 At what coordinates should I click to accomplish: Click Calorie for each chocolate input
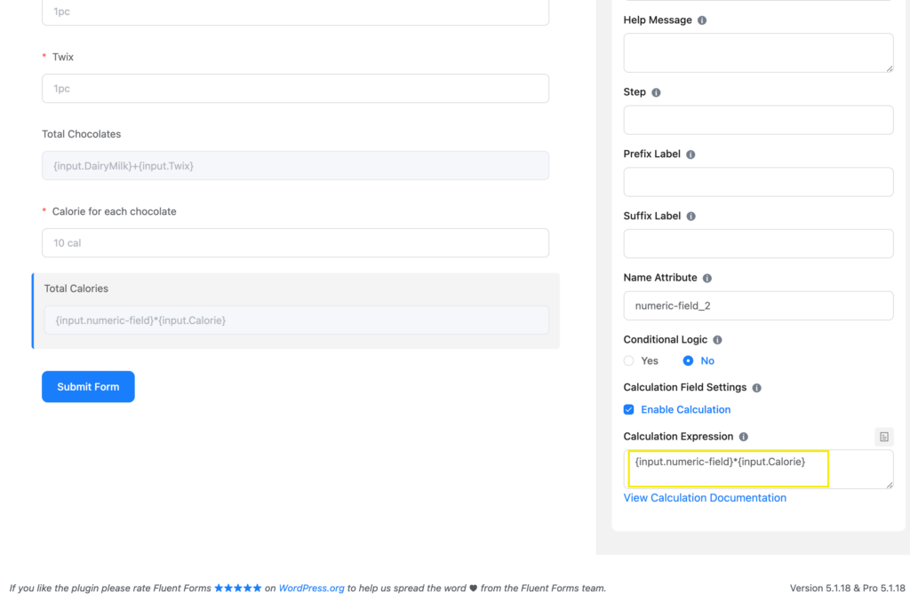tap(295, 243)
